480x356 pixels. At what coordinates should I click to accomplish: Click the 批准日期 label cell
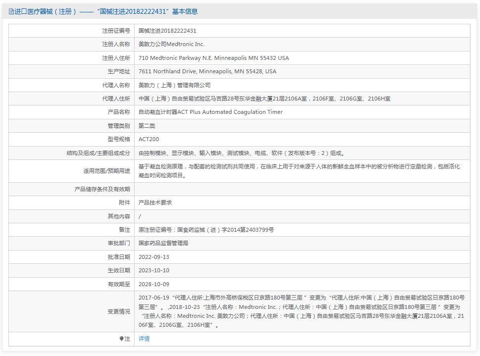(x=71, y=257)
